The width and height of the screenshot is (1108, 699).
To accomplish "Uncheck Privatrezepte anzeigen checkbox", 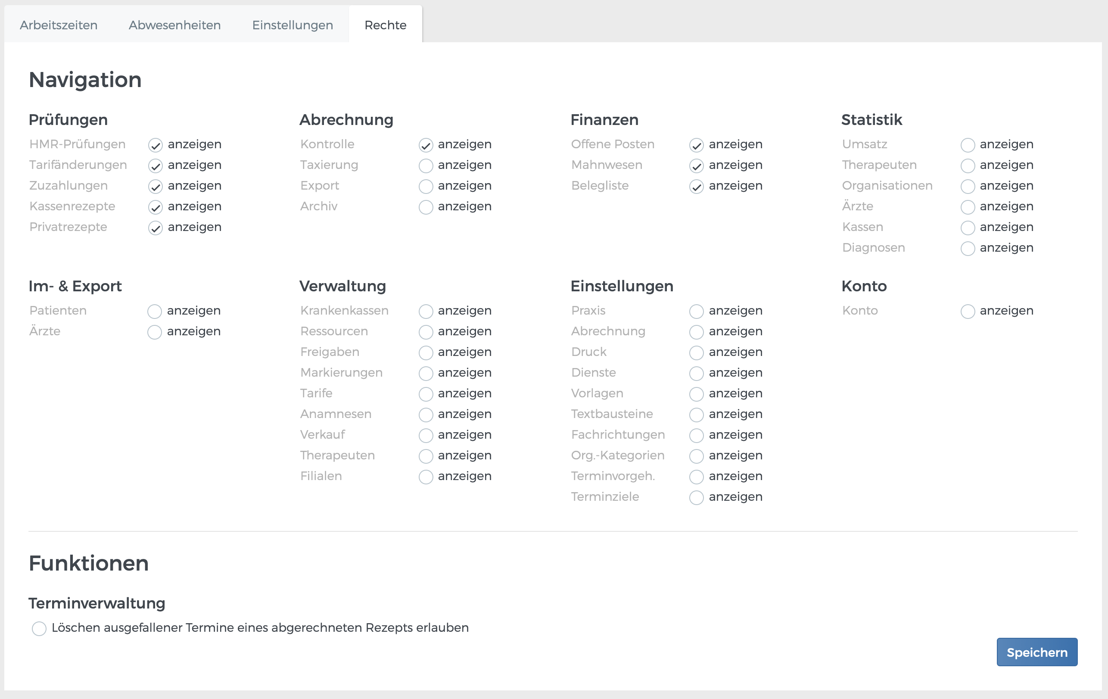I will click(x=156, y=228).
